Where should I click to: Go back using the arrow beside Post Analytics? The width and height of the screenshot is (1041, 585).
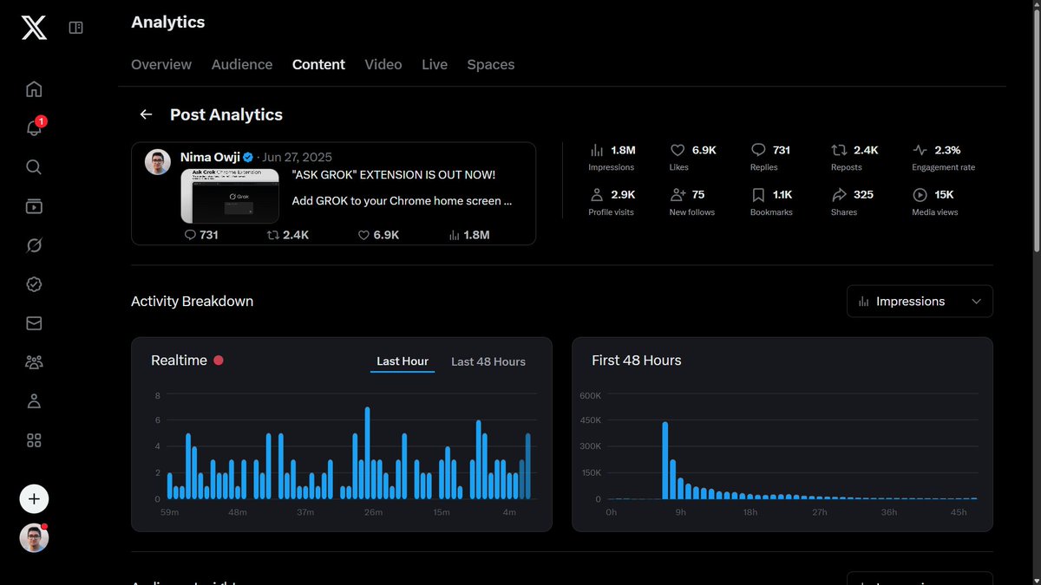[x=146, y=114]
